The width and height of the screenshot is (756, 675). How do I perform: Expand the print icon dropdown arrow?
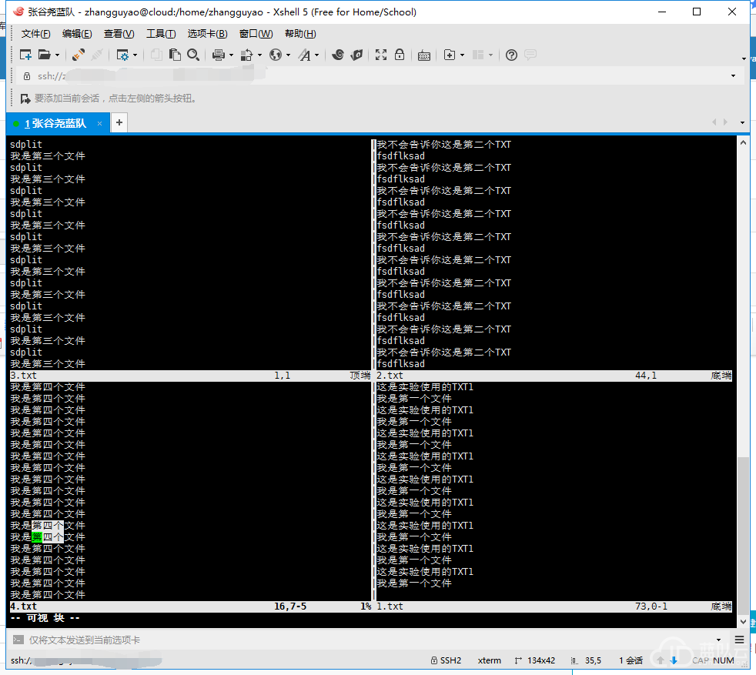coord(230,55)
